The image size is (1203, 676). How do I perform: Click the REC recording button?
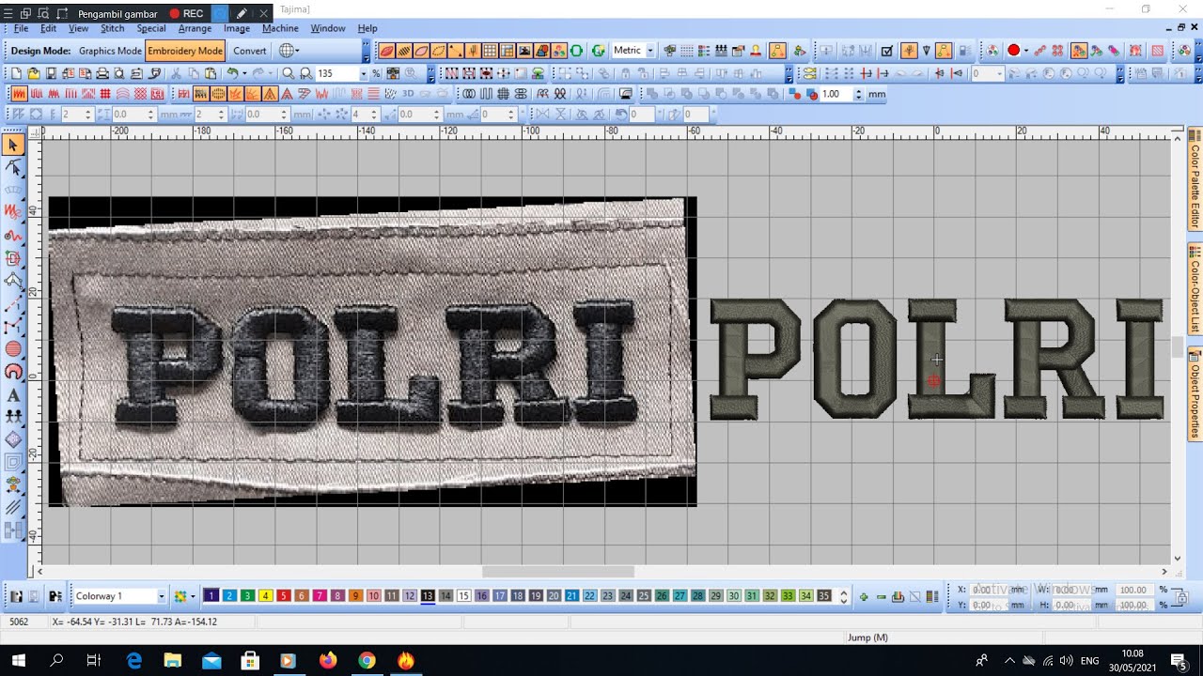[186, 13]
